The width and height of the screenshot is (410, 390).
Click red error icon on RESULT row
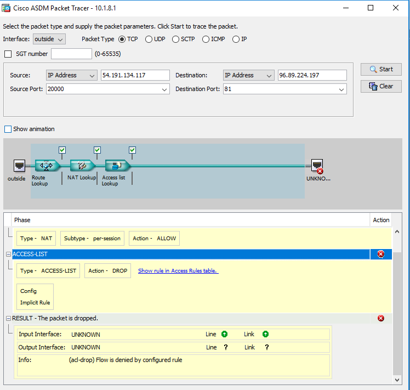[381, 318]
